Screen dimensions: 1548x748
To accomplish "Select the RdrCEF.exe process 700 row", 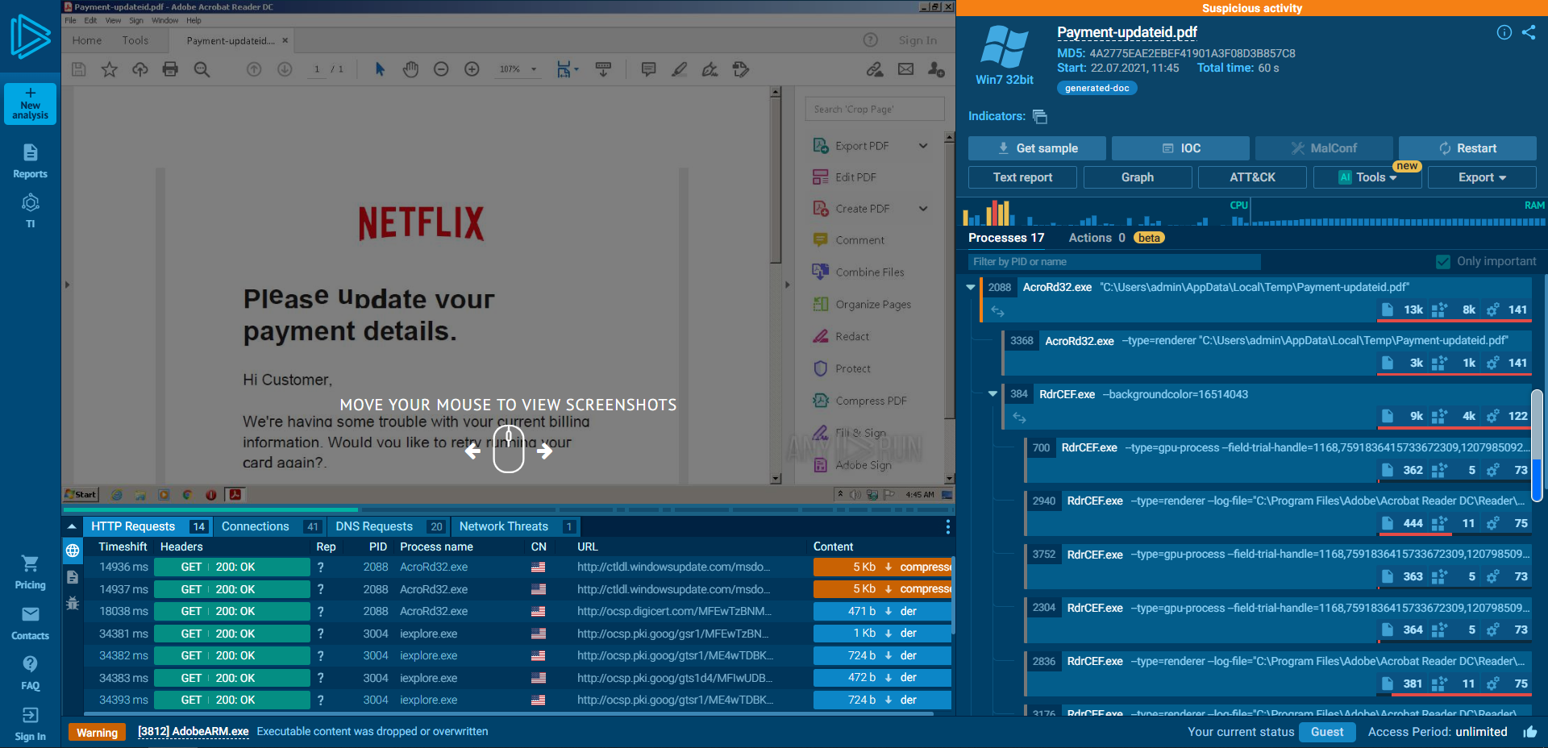I will [x=1278, y=459].
